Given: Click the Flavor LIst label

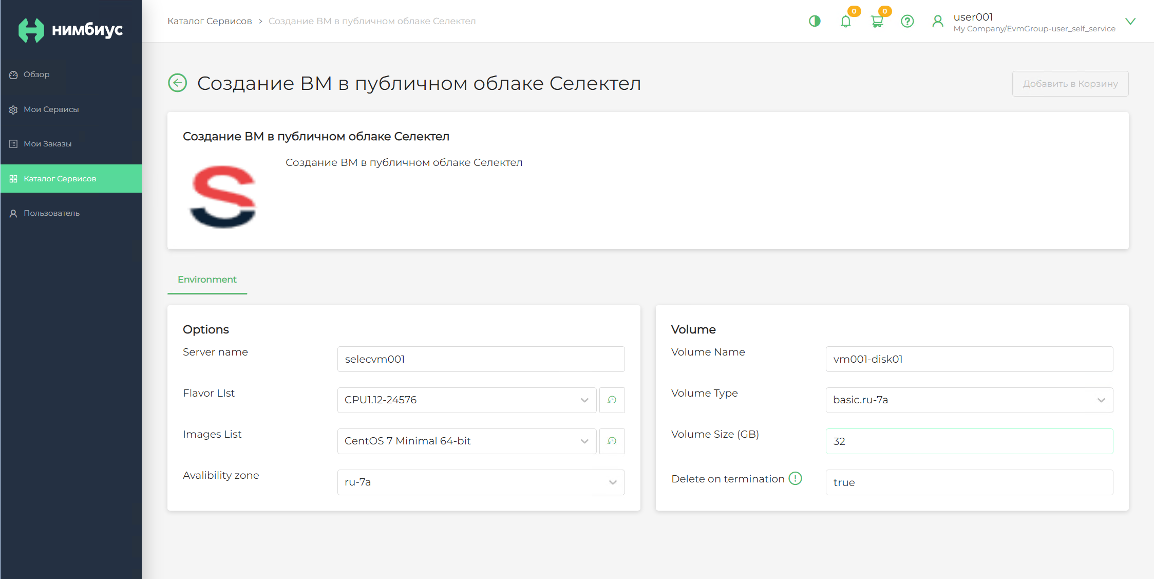Looking at the screenshot, I should click(209, 393).
